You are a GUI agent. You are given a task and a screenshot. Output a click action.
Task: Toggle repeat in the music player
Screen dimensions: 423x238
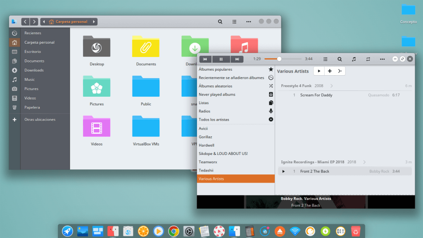tap(368, 59)
